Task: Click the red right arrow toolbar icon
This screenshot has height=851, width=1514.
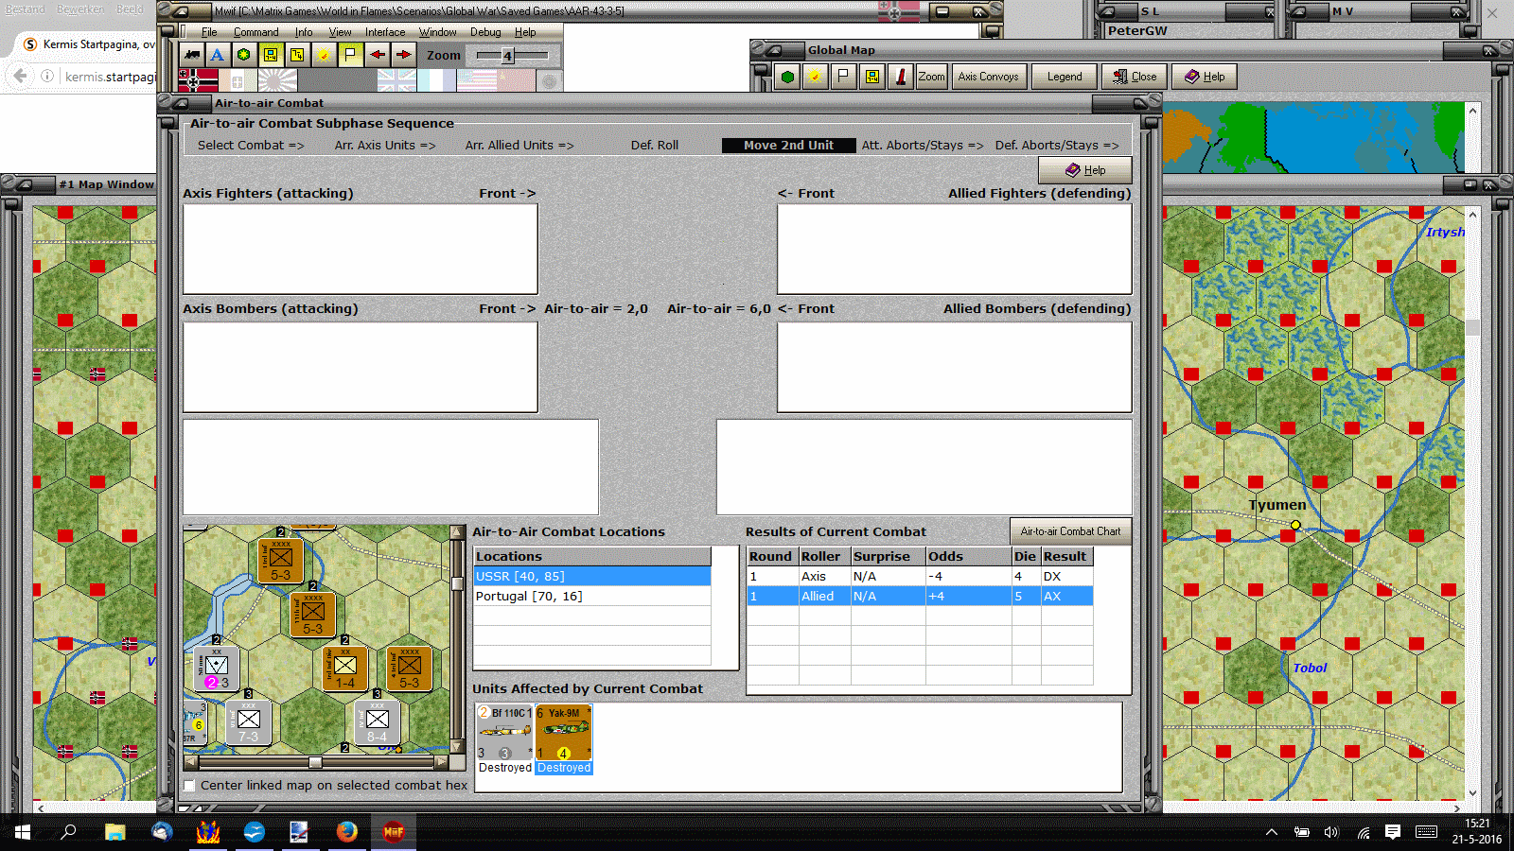Action: point(403,55)
